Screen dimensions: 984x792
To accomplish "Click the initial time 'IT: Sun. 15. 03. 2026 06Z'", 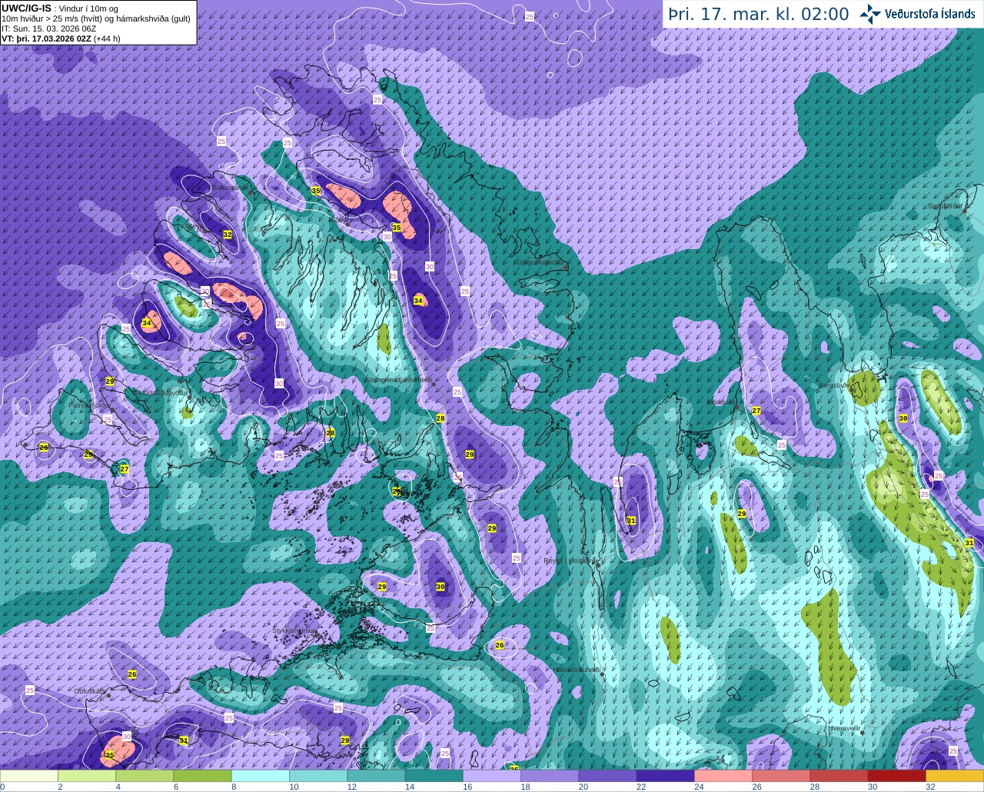I will (x=48, y=28).
